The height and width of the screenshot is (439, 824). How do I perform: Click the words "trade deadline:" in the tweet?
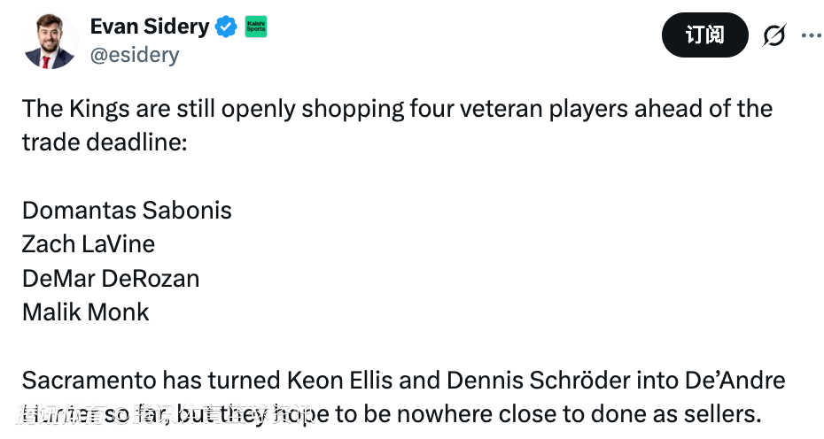(x=105, y=142)
